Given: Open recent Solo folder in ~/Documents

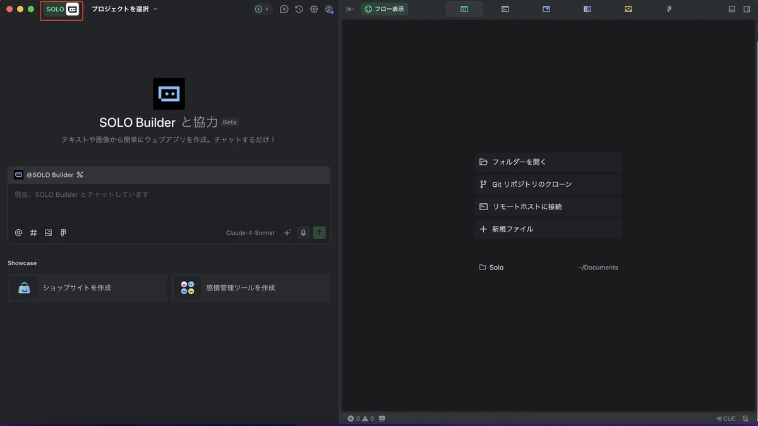Looking at the screenshot, I should [x=548, y=268].
